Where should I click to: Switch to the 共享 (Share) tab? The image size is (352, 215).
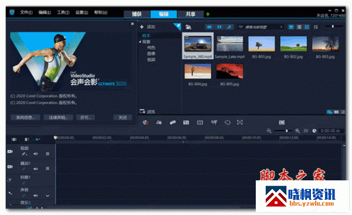point(190,14)
